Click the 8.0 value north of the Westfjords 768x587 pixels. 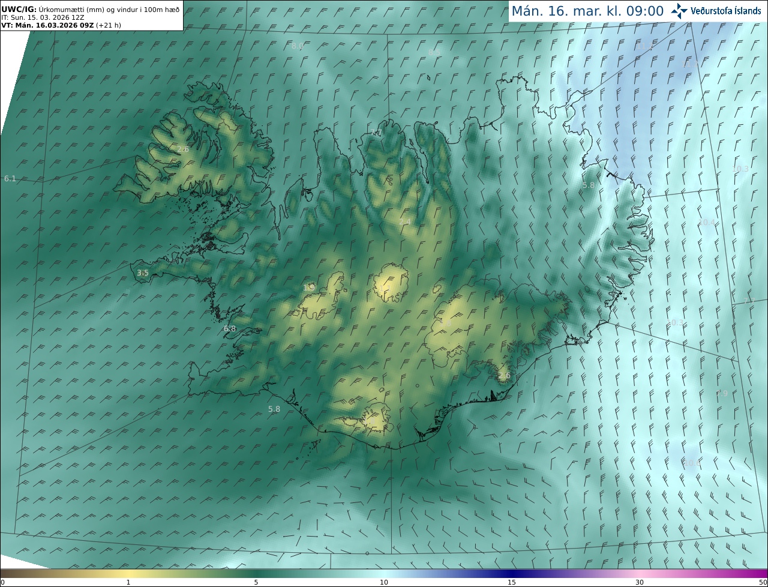(x=297, y=46)
